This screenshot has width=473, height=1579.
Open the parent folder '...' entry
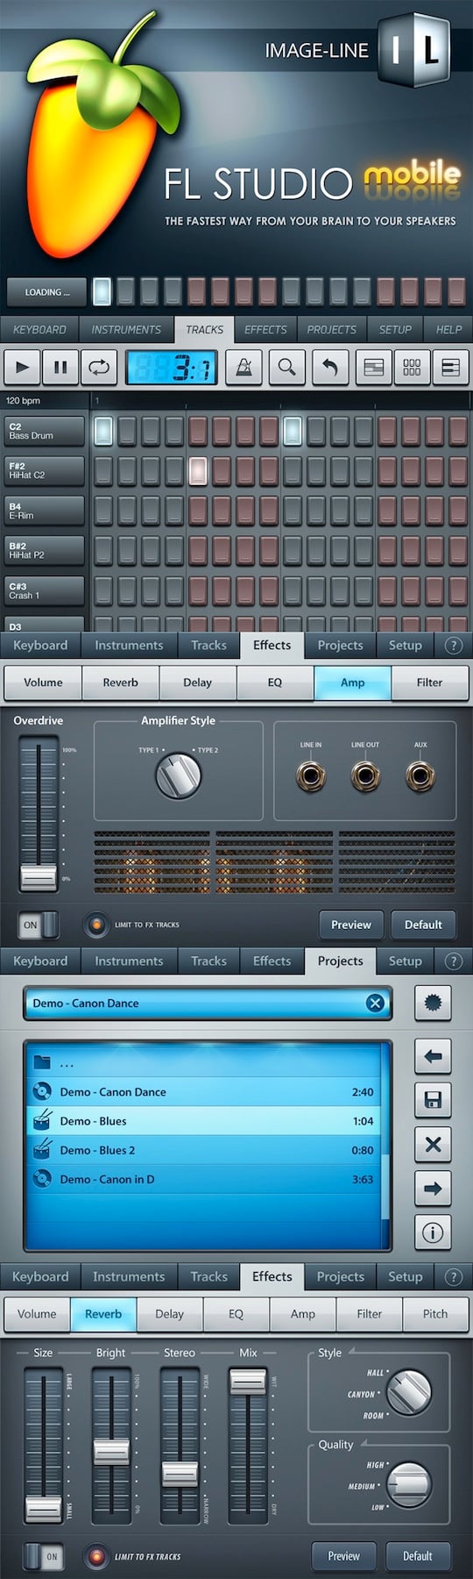pos(204,1063)
